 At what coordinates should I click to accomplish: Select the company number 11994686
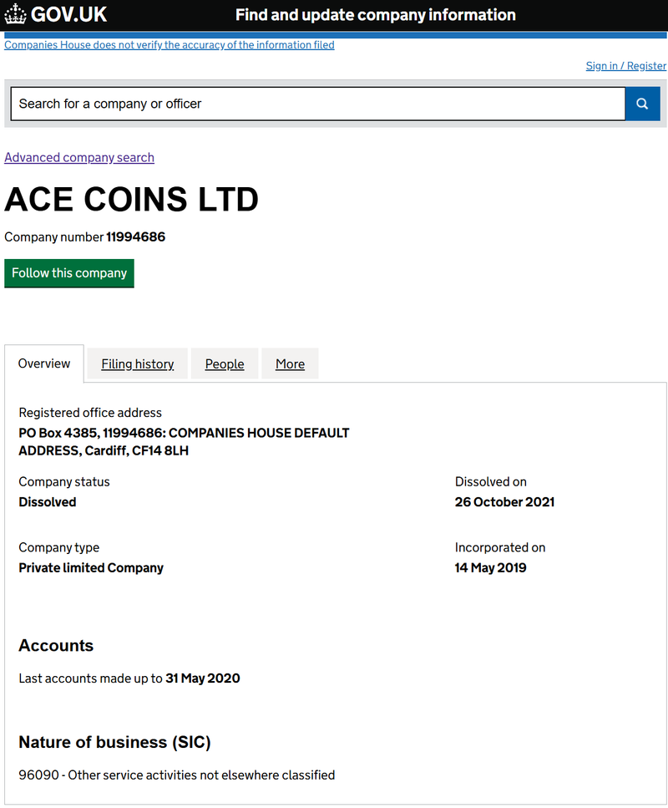pos(135,237)
